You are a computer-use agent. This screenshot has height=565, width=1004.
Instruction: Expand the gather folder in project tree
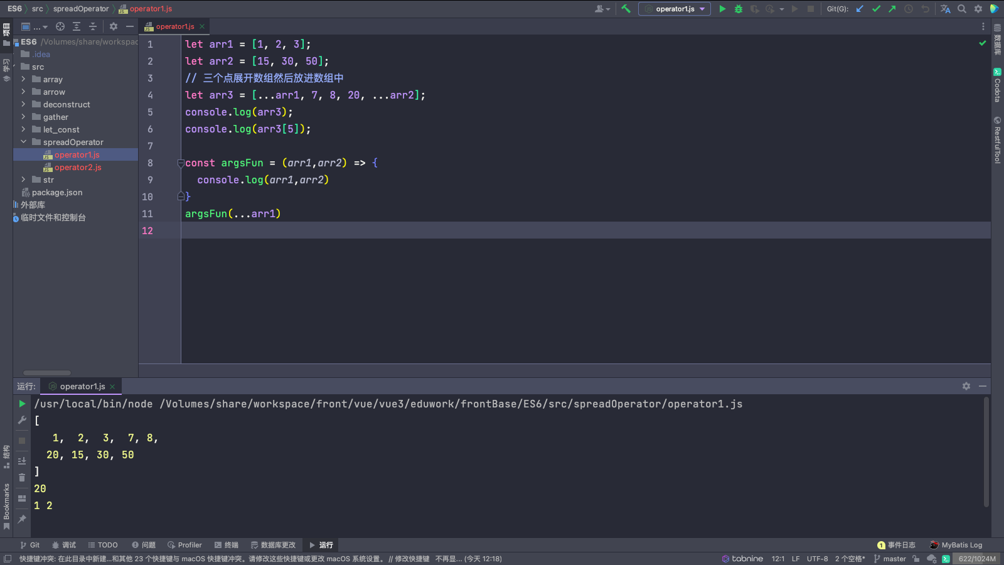pyautogui.click(x=24, y=117)
